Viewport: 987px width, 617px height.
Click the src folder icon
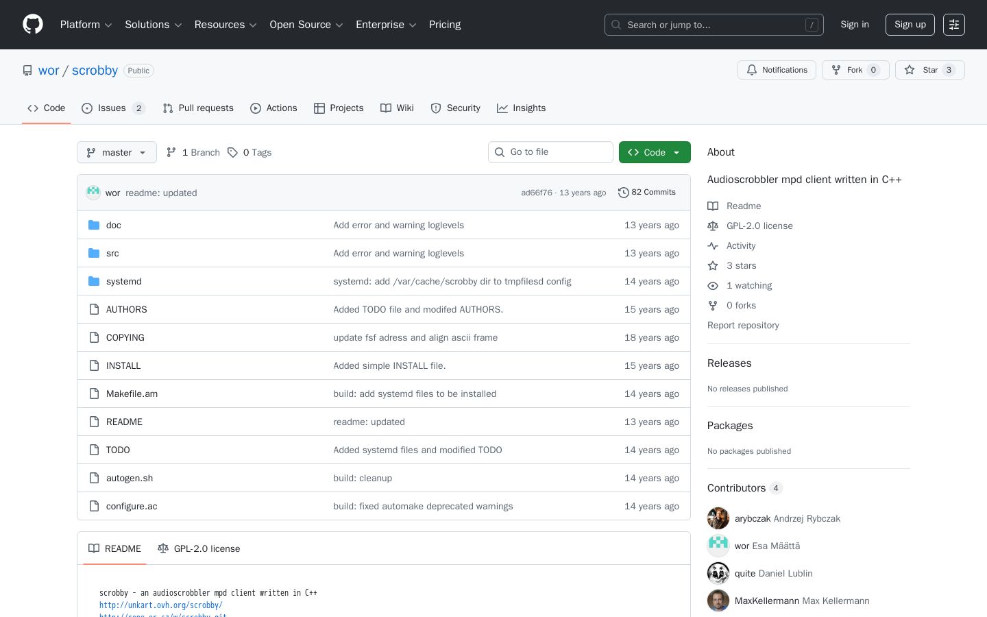click(94, 253)
